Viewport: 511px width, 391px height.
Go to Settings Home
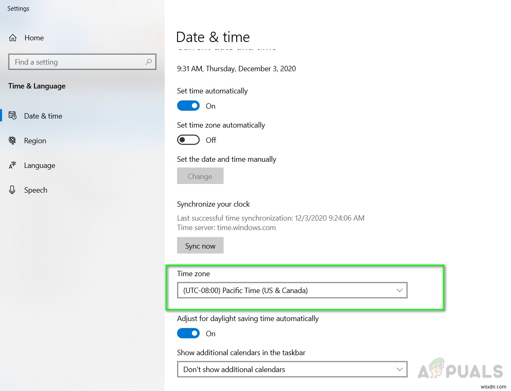pos(34,38)
